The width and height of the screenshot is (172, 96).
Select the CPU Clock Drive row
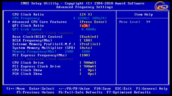point(28,63)
